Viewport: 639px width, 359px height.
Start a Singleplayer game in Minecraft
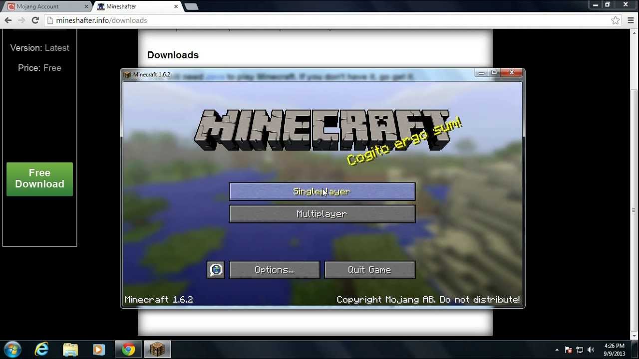click(x=322, y=191)
